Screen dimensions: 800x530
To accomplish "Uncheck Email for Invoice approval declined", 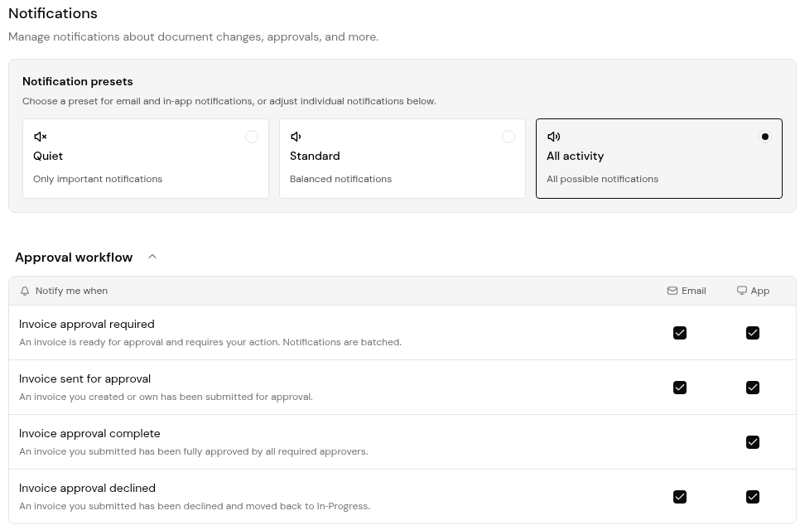I will [x=680, y=497].
